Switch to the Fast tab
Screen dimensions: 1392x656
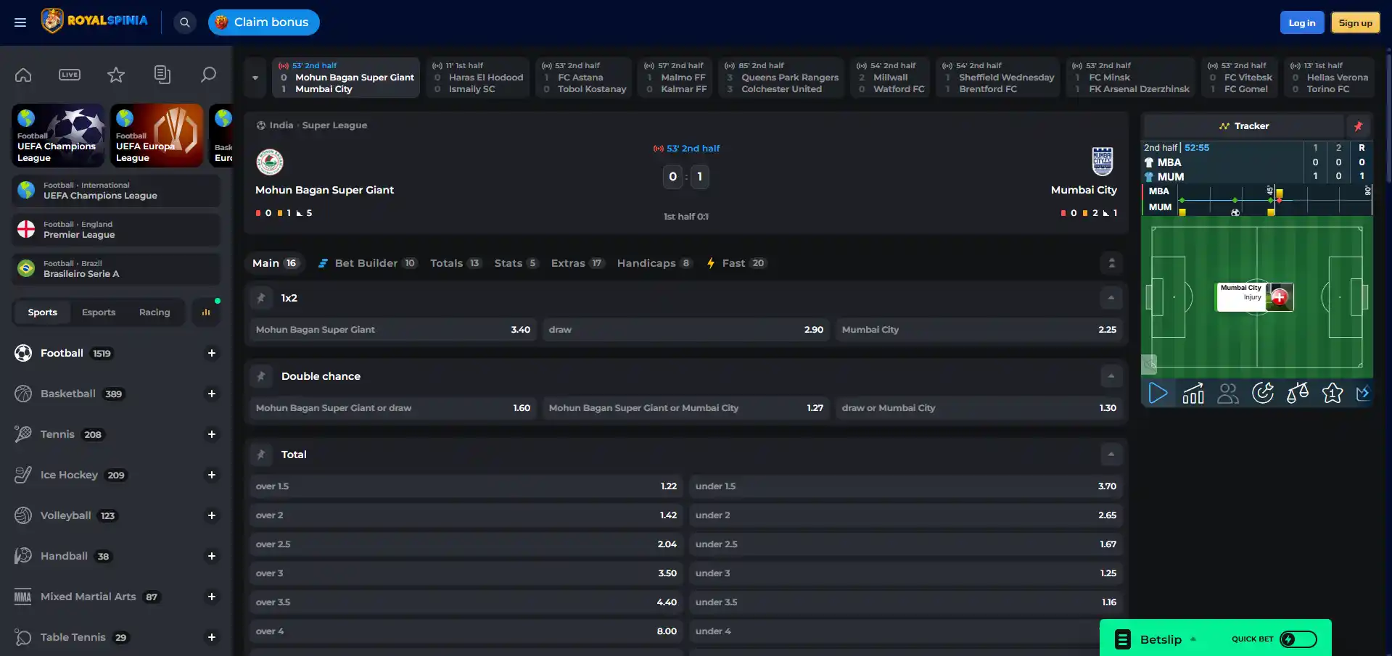736,263
